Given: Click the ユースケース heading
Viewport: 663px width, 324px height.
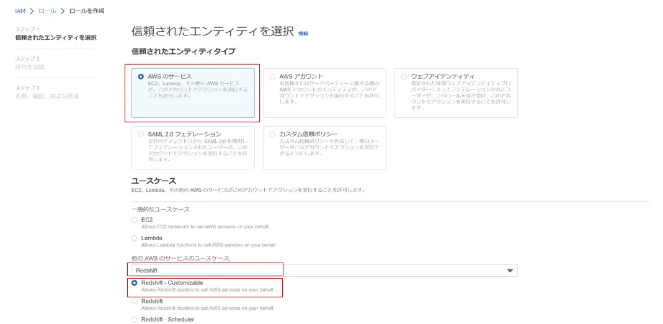Looking at the screenshot, I should click(x=153, y=181).
